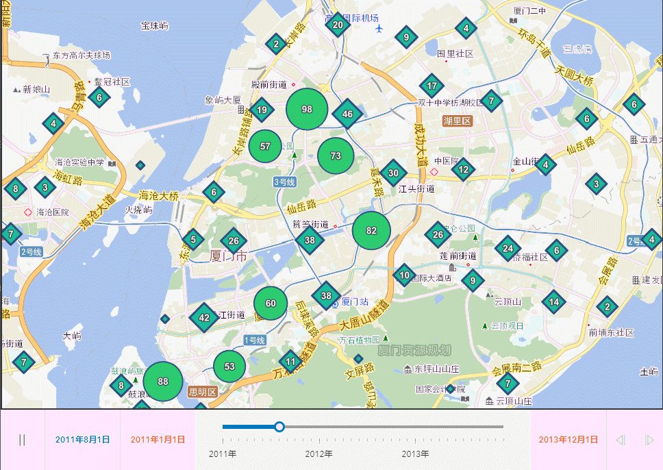Select the cluster bubble with 57
663x470 pixels.
tap(266, 146)
